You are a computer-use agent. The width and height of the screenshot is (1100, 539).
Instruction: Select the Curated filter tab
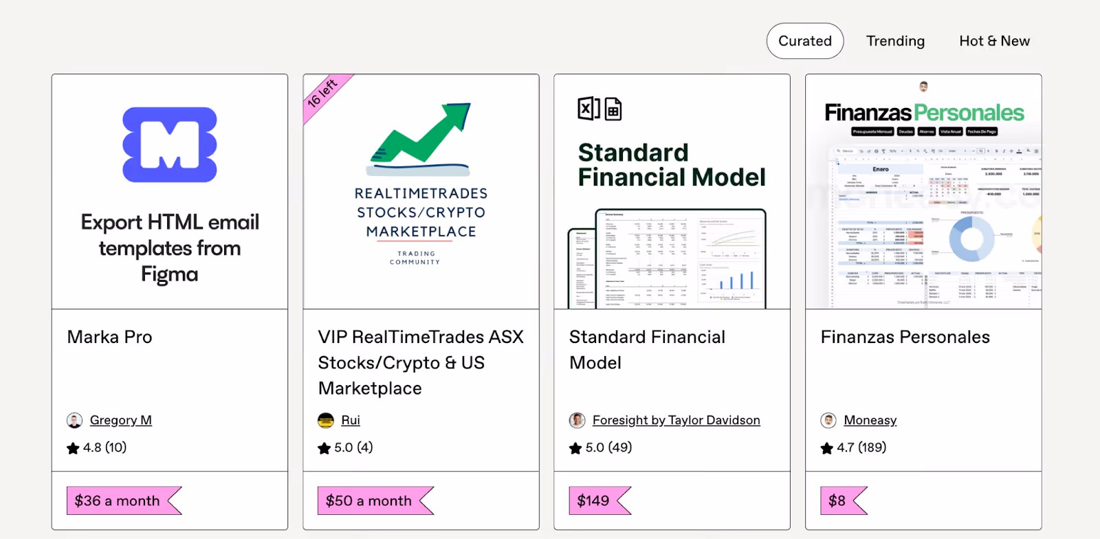pos(804,41)
